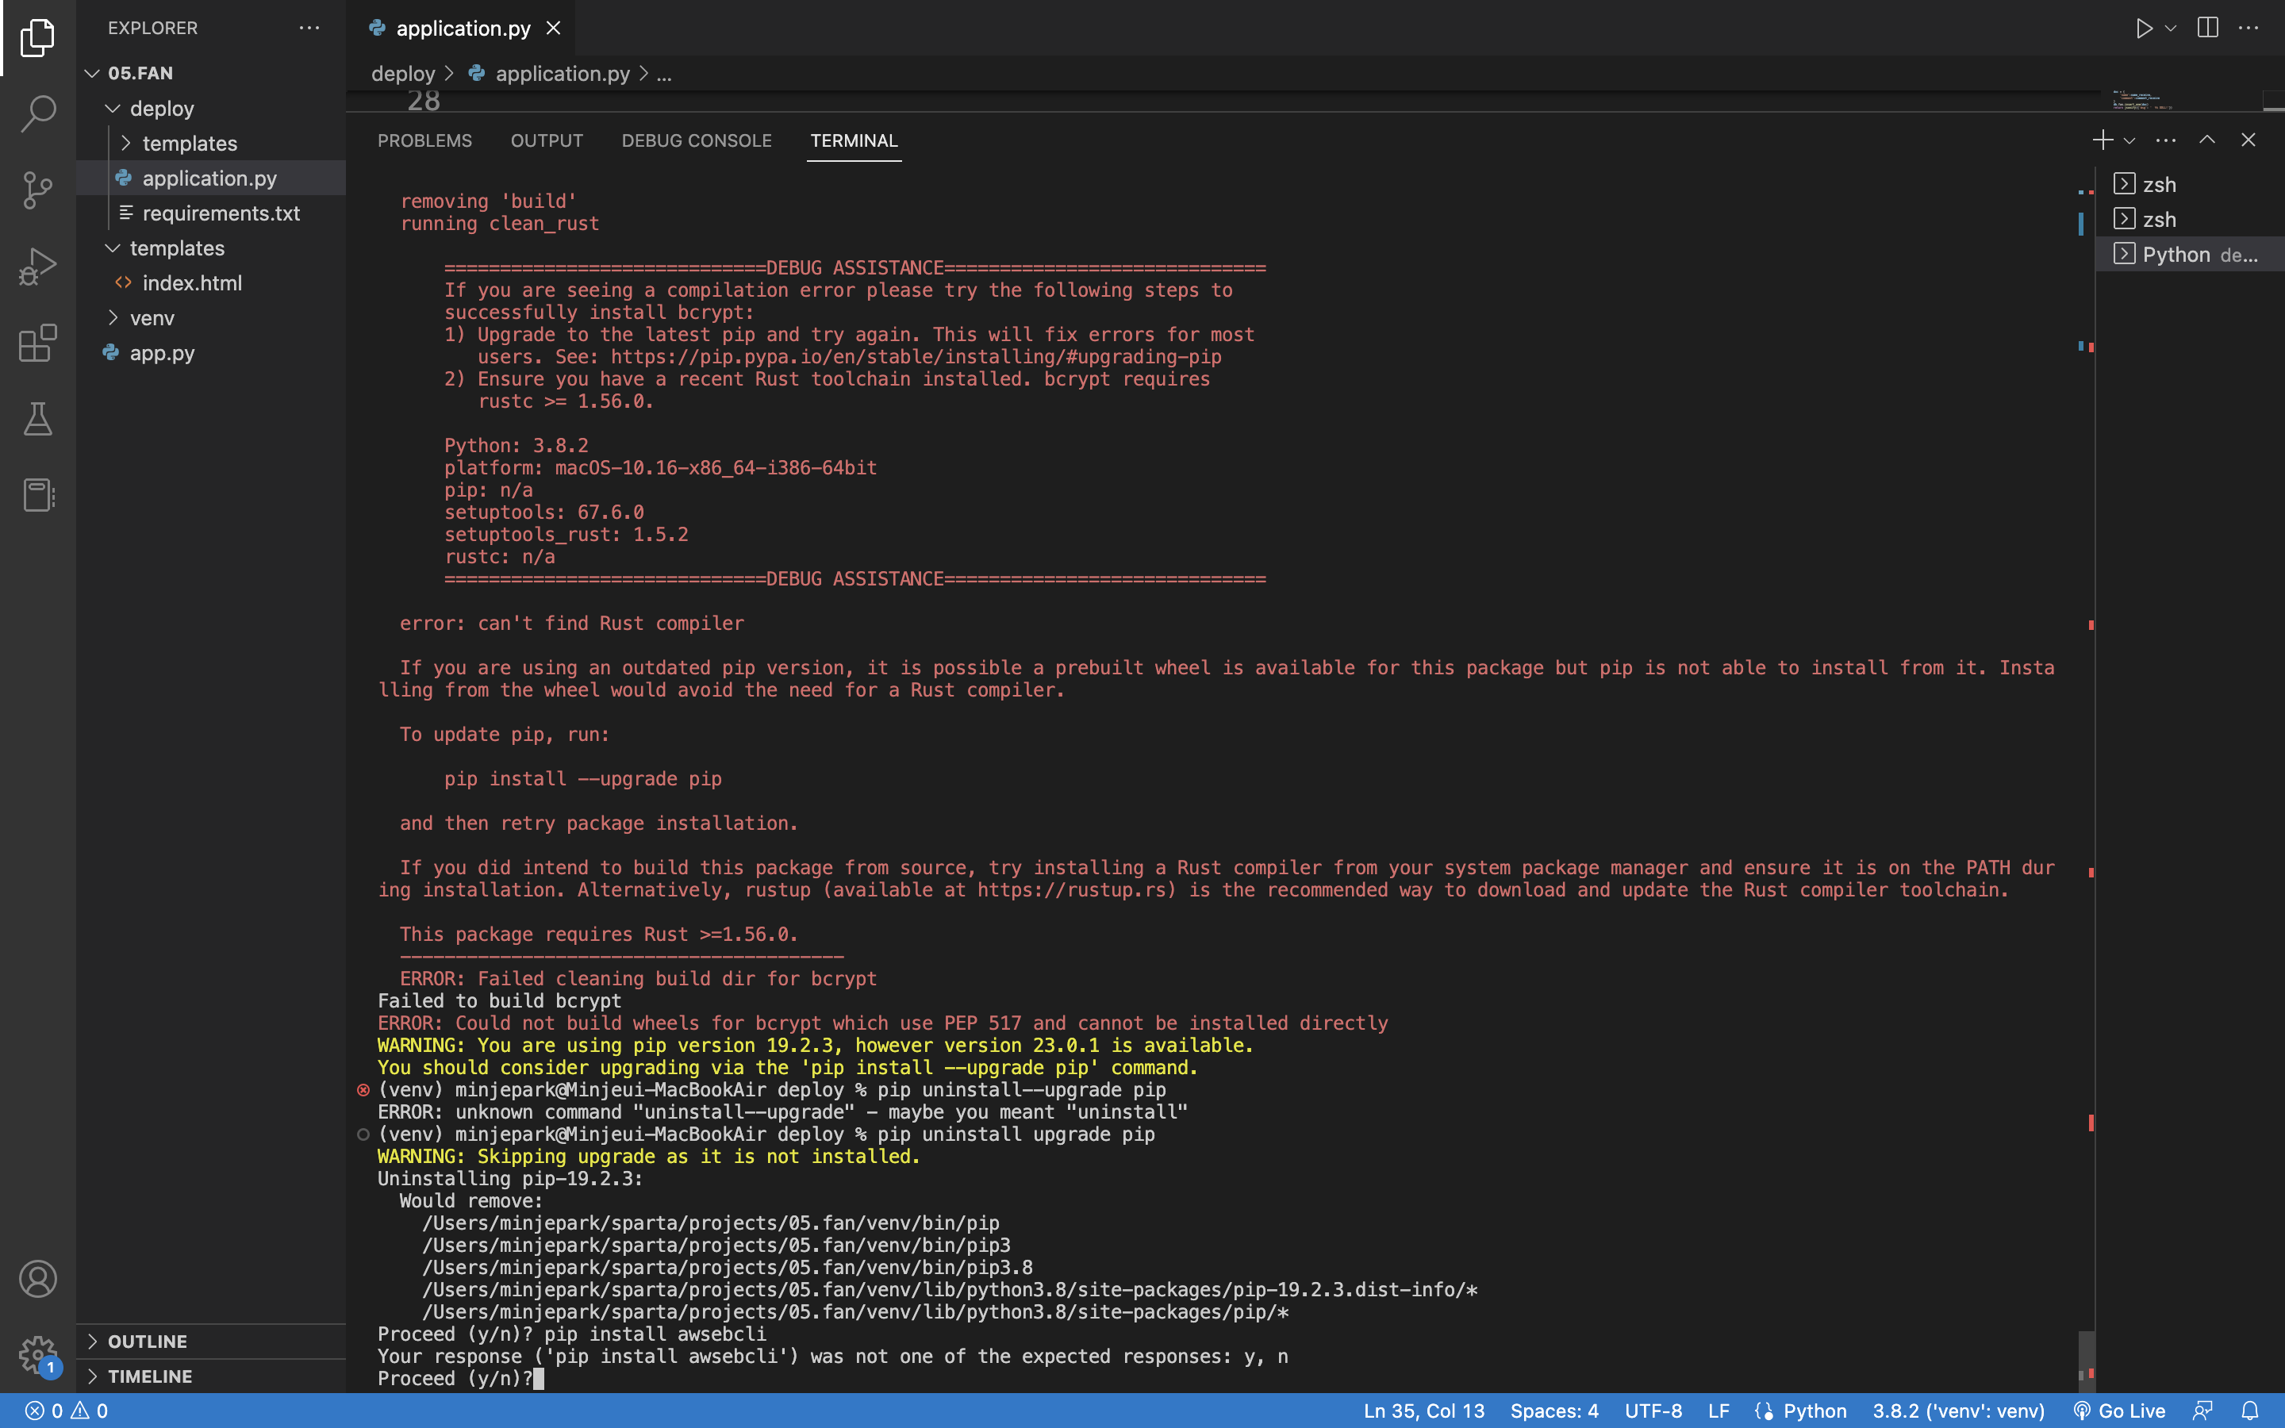
Task: Select Python language mode in status bar
Action: (x=1815, y=1411)
